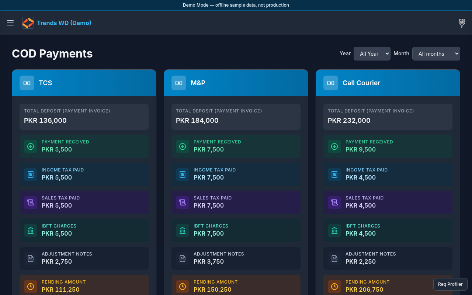
Task: Click M&P IBFT Charges bank icon
Action: [x=183, y=230]
